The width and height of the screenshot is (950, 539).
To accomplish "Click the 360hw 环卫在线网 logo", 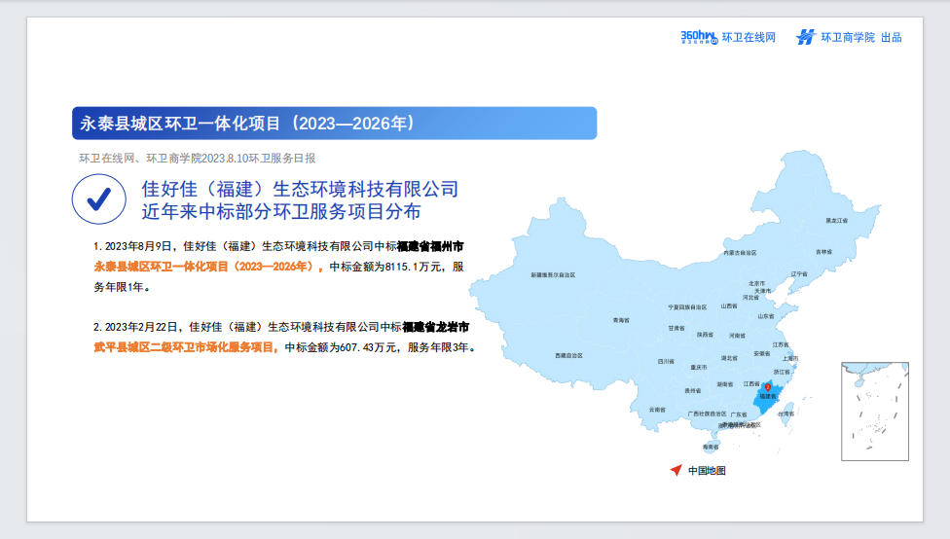I will [728, 38].
